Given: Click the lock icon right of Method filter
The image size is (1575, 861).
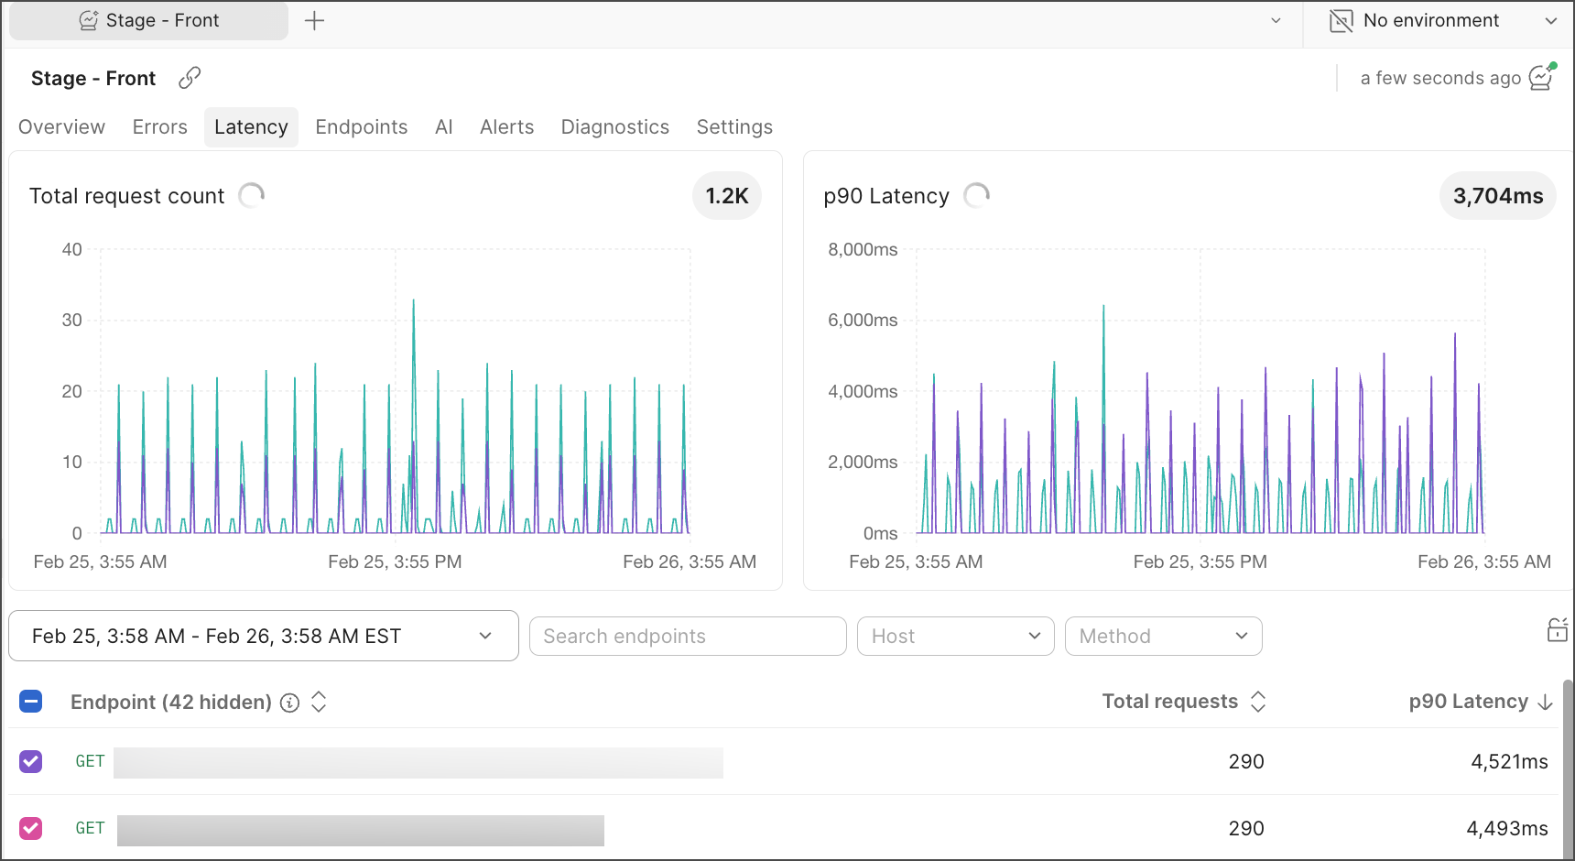Looking at the screenshot, I should pos(1557,630).
